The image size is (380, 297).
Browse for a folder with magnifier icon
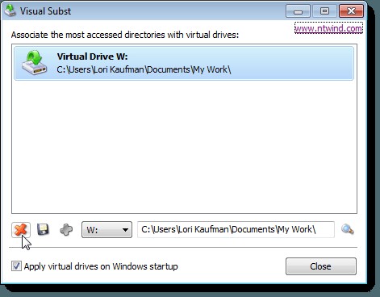[x=347, y=229]
